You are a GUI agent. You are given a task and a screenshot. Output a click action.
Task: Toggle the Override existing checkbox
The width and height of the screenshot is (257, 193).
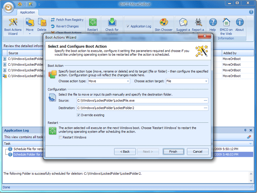[79, 115]
